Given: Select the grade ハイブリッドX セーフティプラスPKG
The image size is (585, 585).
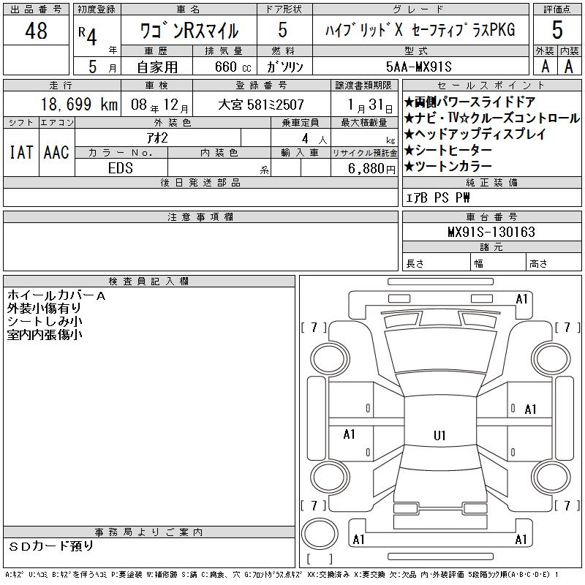Looking at the screenshot, I should coord(420,30).
